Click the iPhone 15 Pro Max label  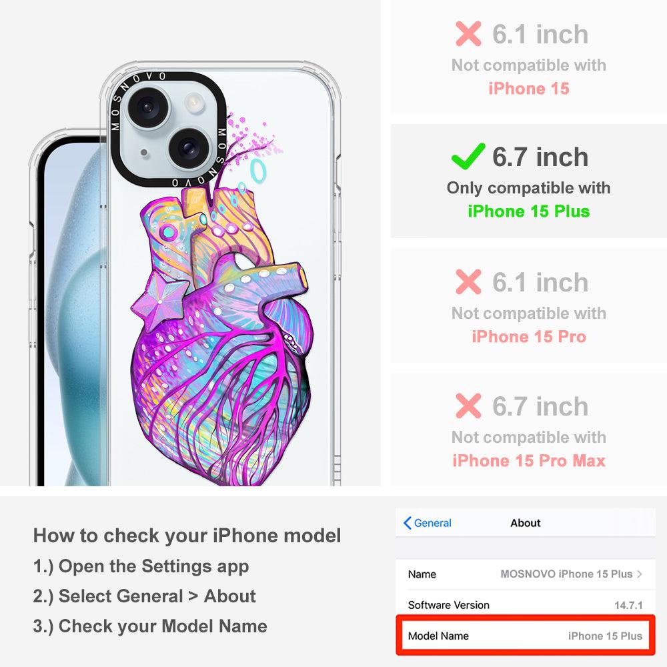point(529,461)
